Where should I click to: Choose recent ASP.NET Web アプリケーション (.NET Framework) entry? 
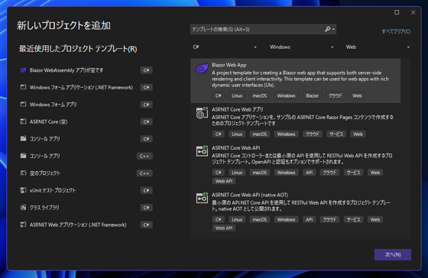[x=86, y=225]
